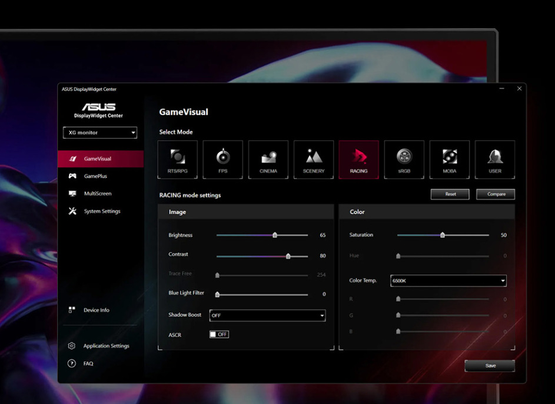Screen dimensions: 555x404
Task: Click the B color slider handle
Action: coord(398,332)
